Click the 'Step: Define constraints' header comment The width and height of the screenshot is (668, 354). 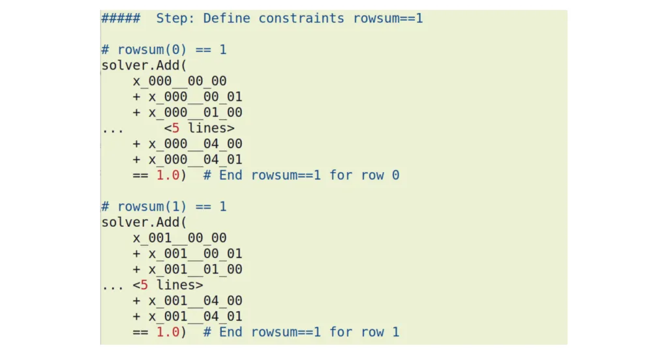(x=262, y=18)
